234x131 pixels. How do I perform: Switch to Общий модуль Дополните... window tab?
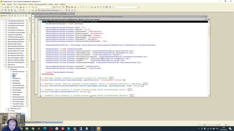click(53, 122)
